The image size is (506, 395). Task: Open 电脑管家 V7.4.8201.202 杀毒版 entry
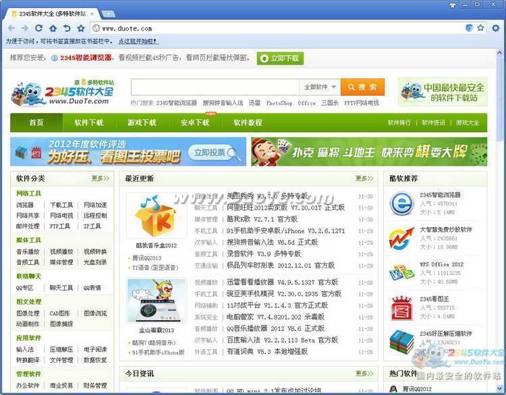point(275,317)
